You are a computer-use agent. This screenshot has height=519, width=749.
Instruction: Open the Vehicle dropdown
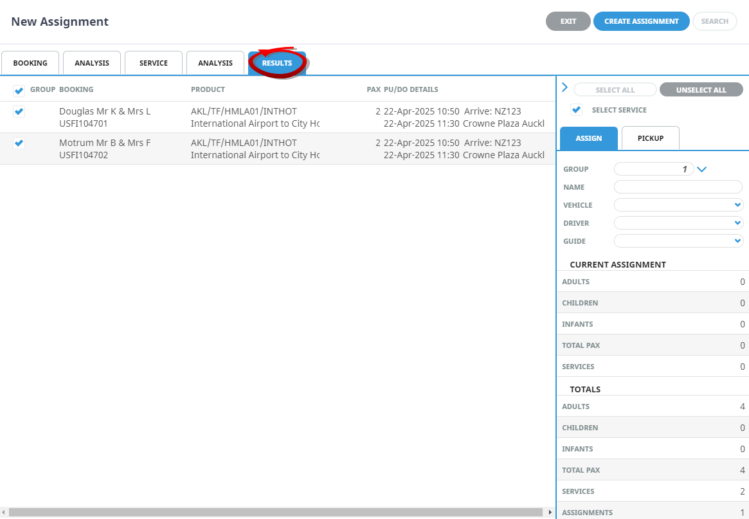pyautogui.click(x=678, y=205)
